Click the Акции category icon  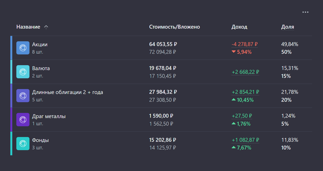click(x=23, y=48)
